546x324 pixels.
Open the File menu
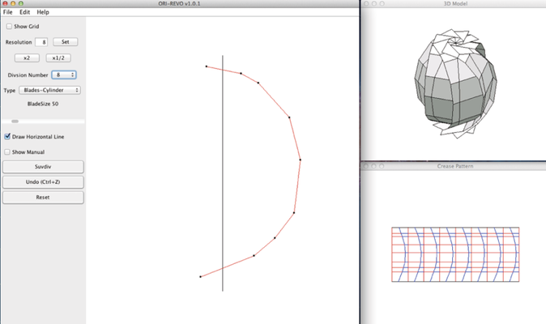pos(8,12)
